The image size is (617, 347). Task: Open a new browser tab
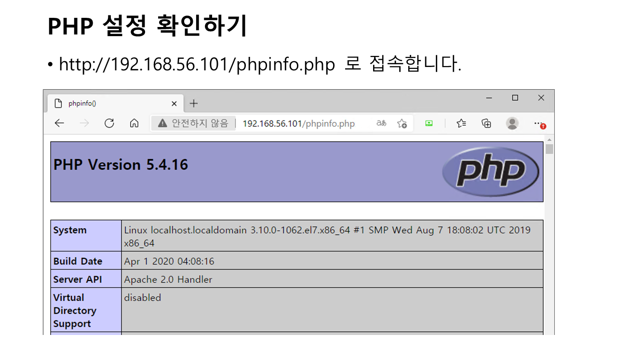click(193, 104)
